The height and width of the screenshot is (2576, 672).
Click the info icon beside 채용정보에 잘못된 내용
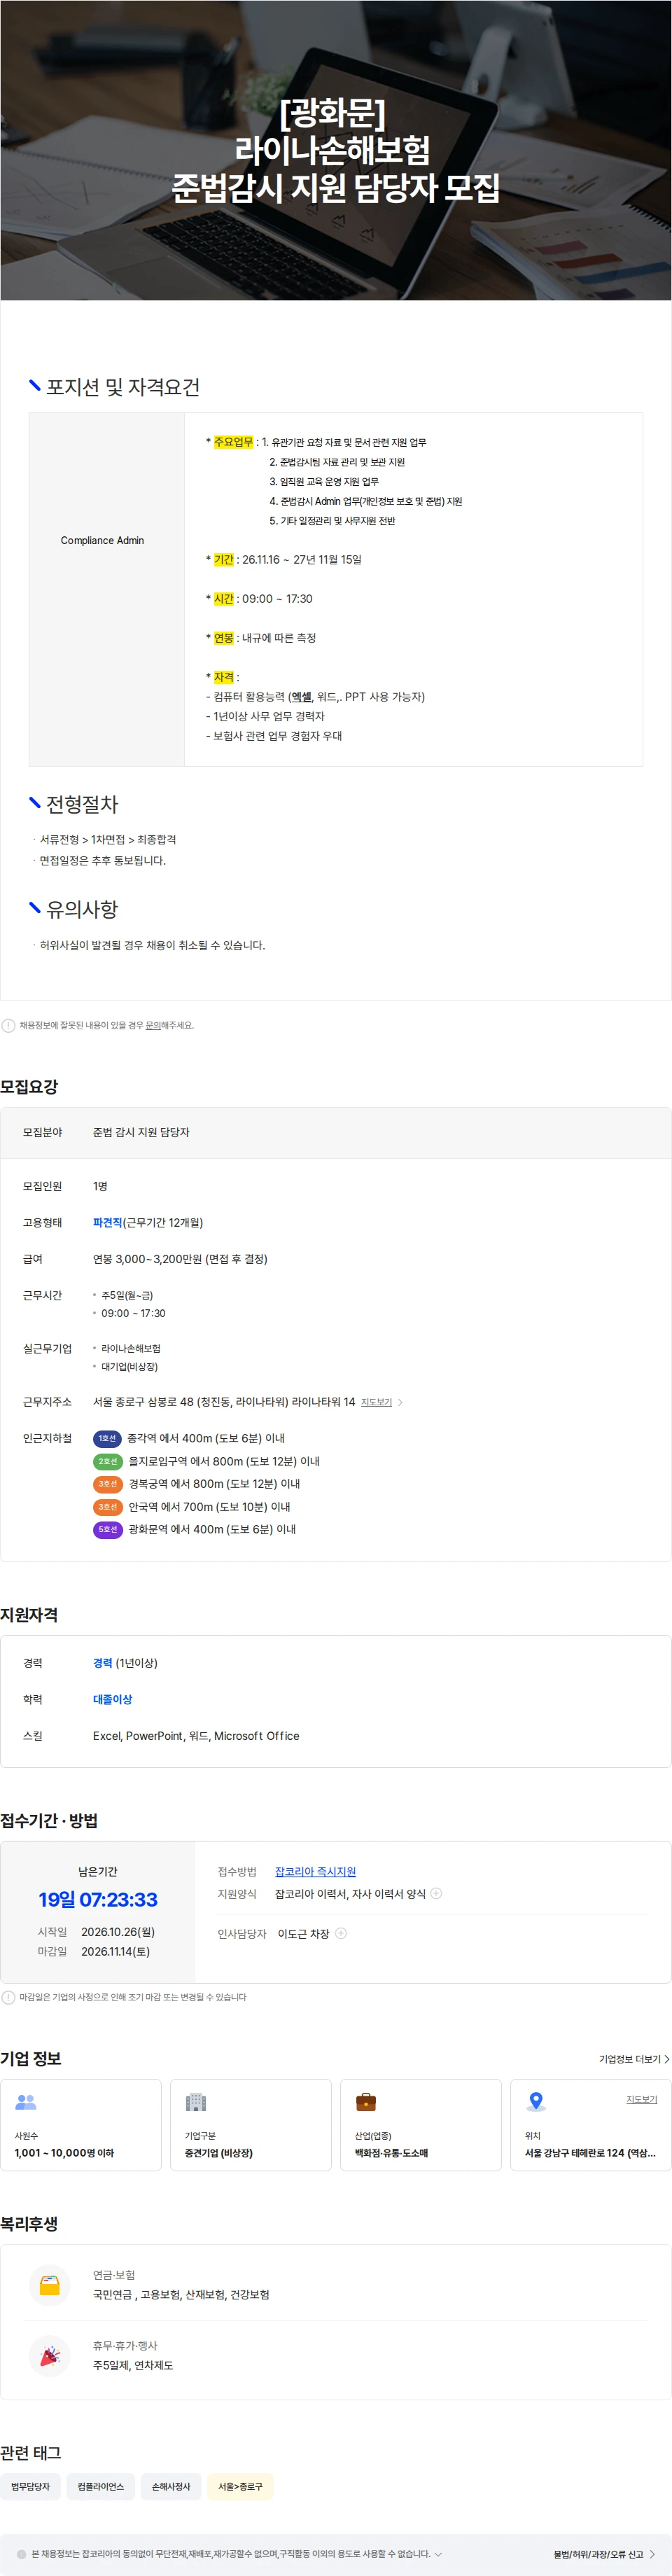coord(8,1025)
